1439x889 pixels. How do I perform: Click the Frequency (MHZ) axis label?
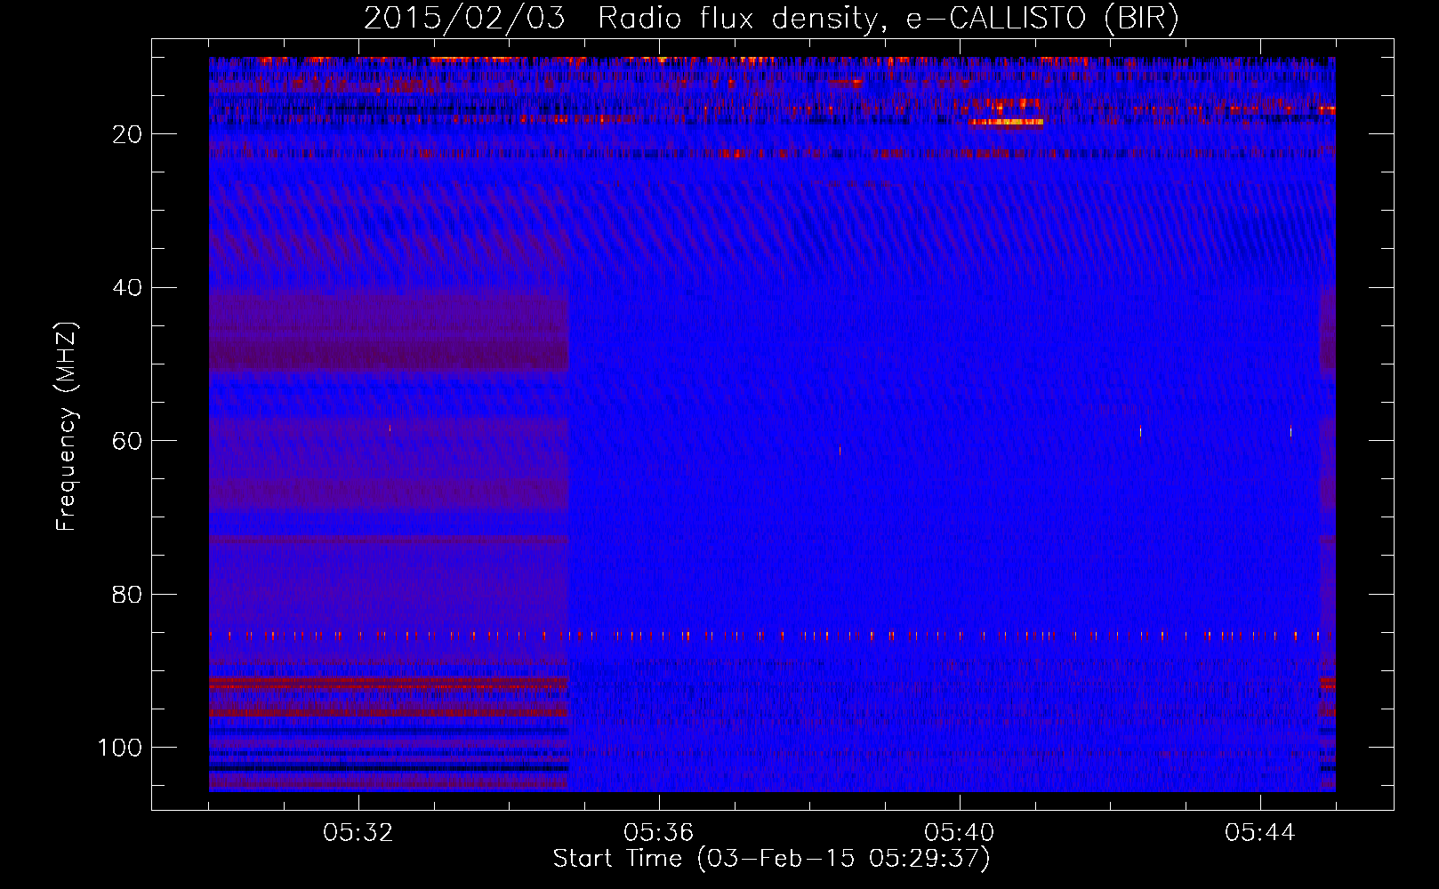coord(67,427)
